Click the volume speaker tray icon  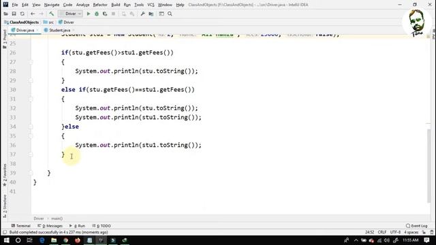(387, 240)
